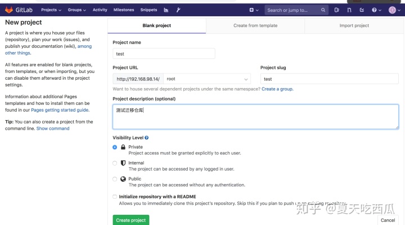Click the Show command link
405x225 pixels.
[x=53, y=128]
